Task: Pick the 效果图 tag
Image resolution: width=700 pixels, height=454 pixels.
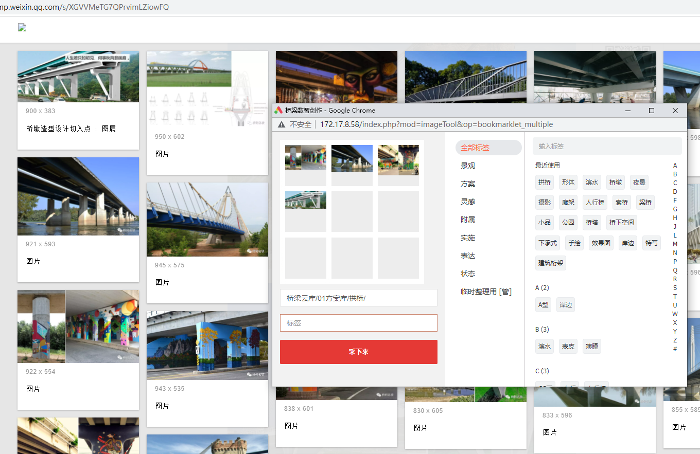Action: click(601, 243)
